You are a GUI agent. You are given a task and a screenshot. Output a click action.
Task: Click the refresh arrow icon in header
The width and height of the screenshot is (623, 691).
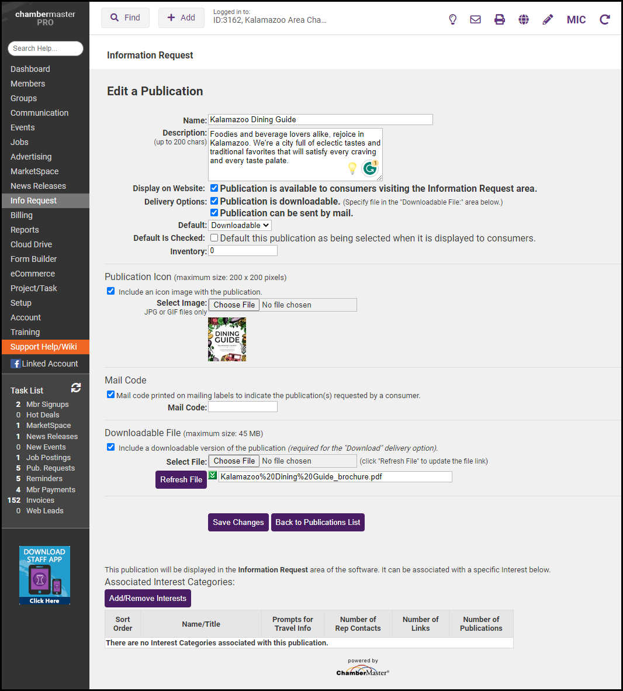(x=605, y=19)
